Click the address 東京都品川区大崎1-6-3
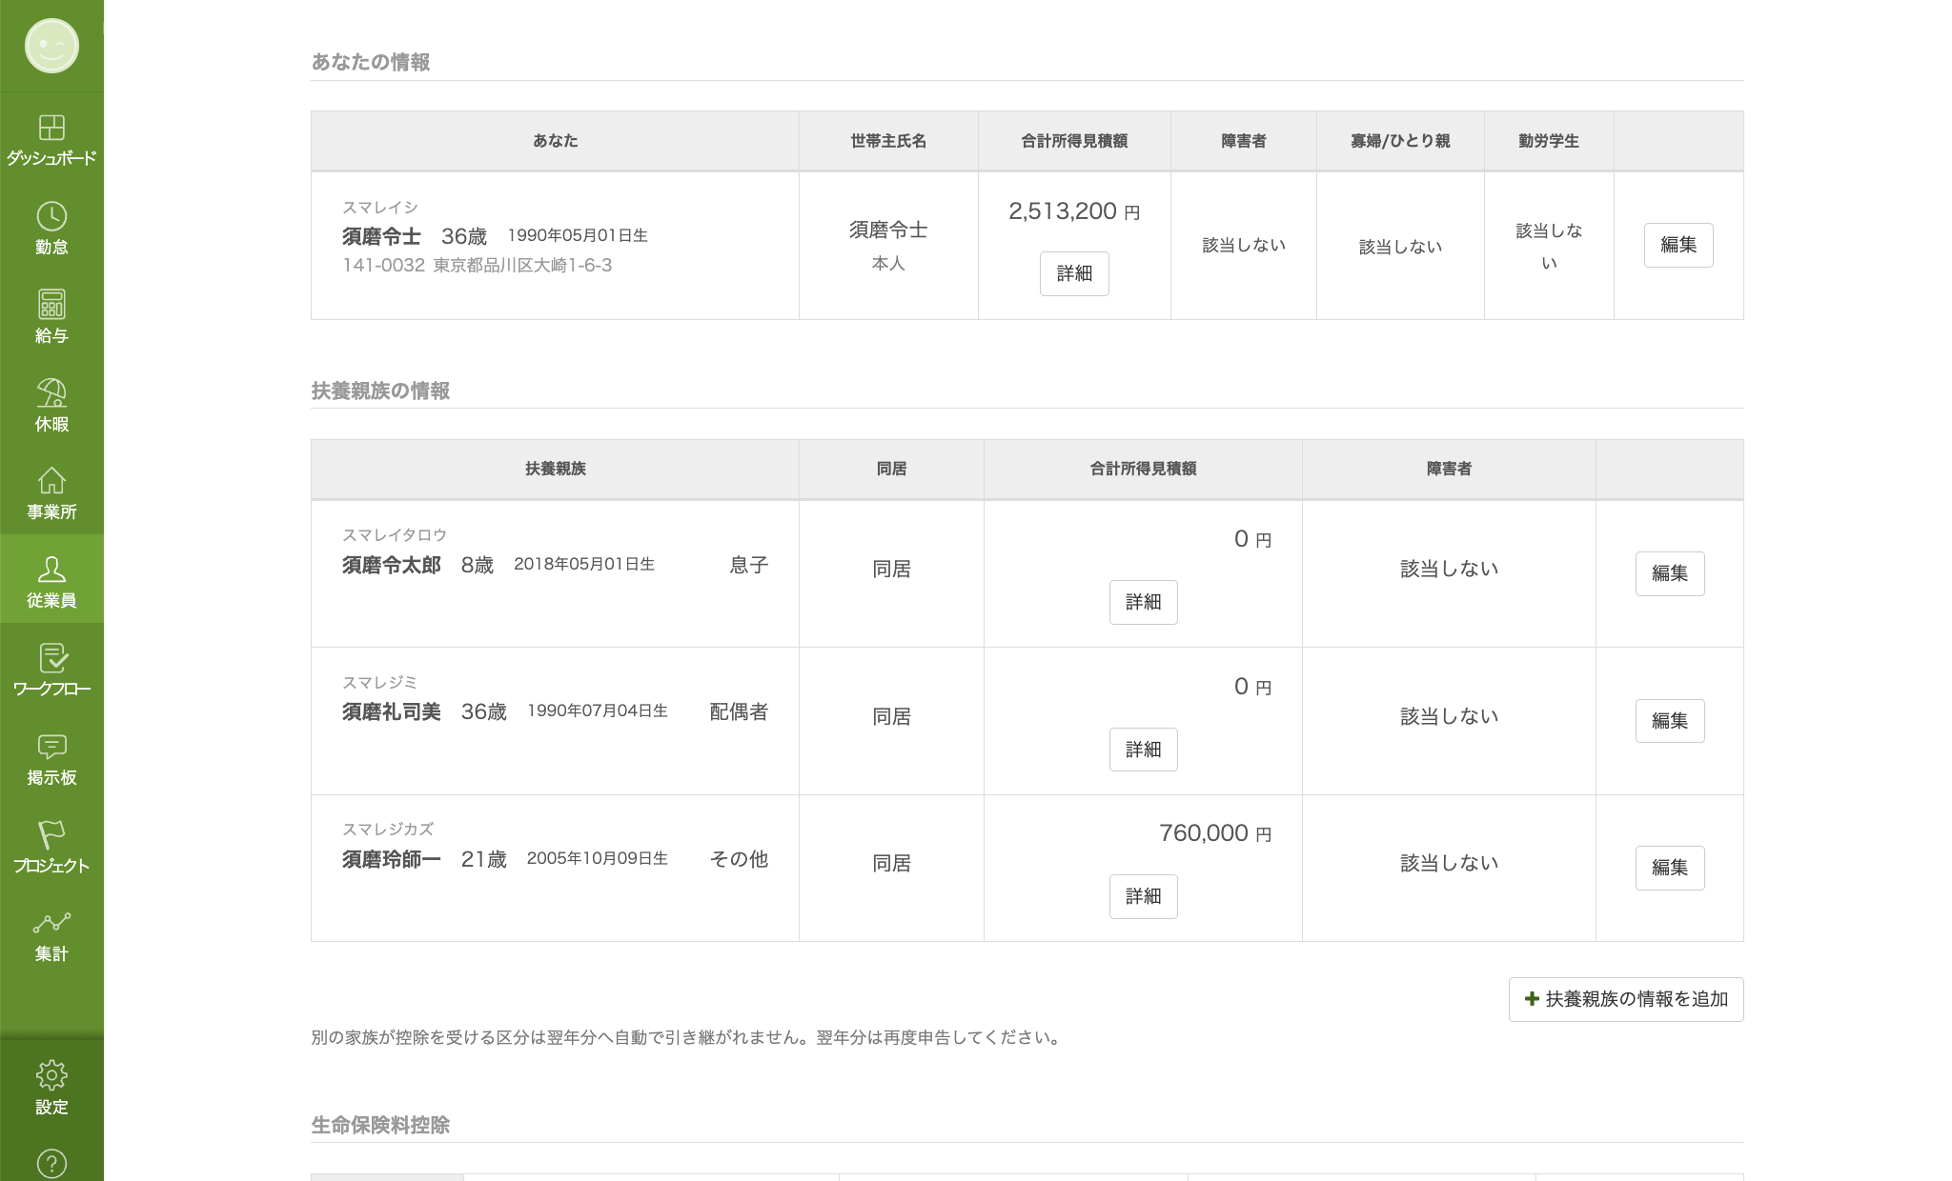Viewport: 1952px width, 1181px height. point(522,266)
